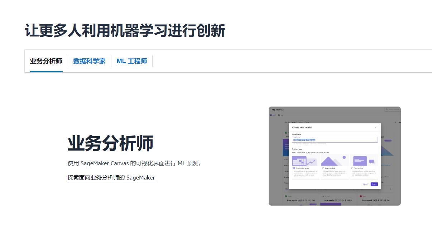Viewport: 432px width, 231px height.
Task: Click the 让更多人利用机器学习进行创新 page heading
Action: [125, 31]
